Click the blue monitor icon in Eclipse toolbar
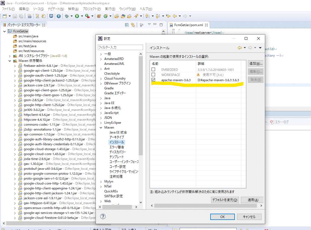Image resolution: width=311 pixels, height=230 pixels. point(51,16)
